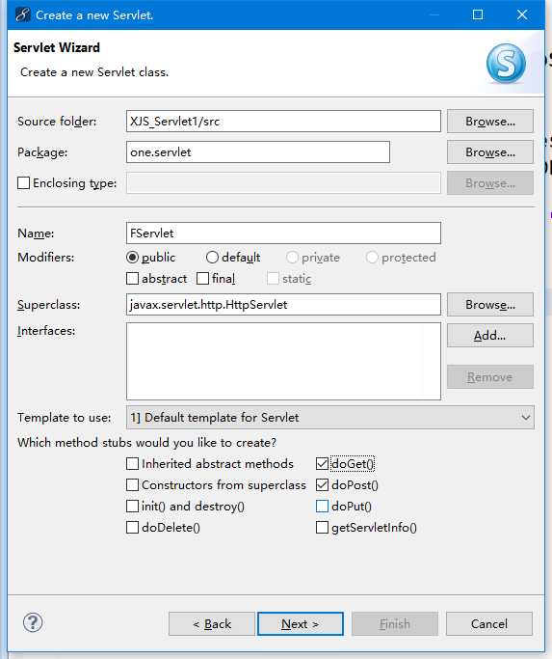Viewport: 552px width, 659px height.
Task: Browse for the Superclass
Action: coord(490,304)
